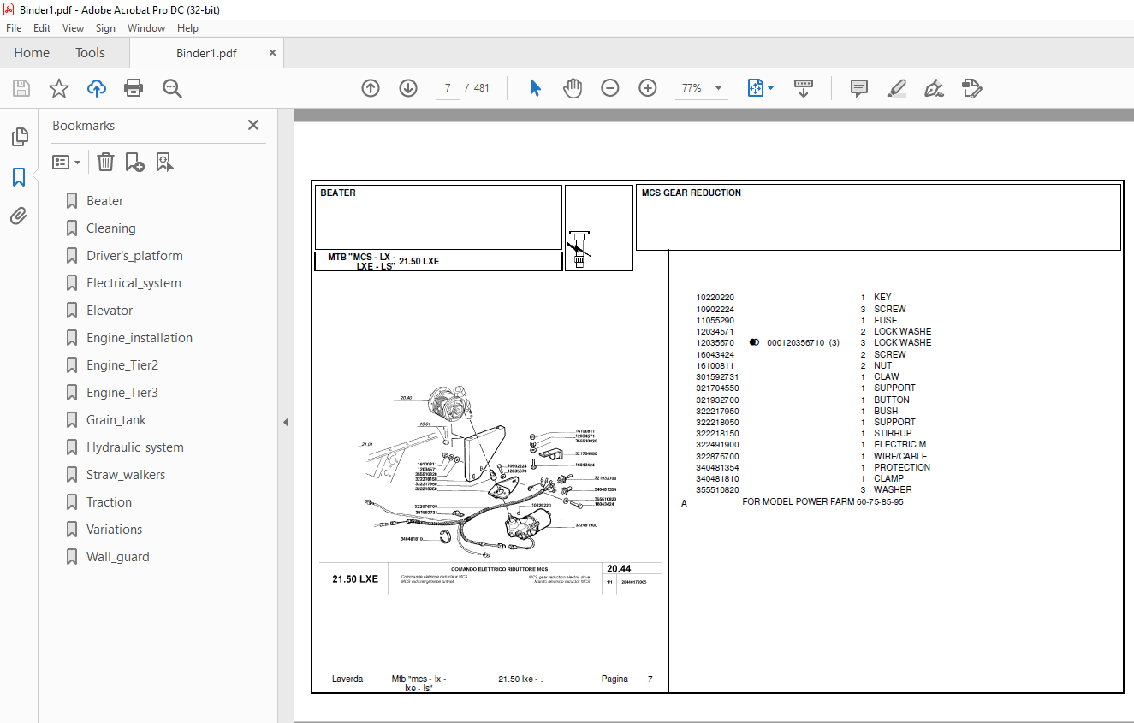Go to previous page arrow
The width and height of the screenshot is (1134, 723).
point(371,88)
